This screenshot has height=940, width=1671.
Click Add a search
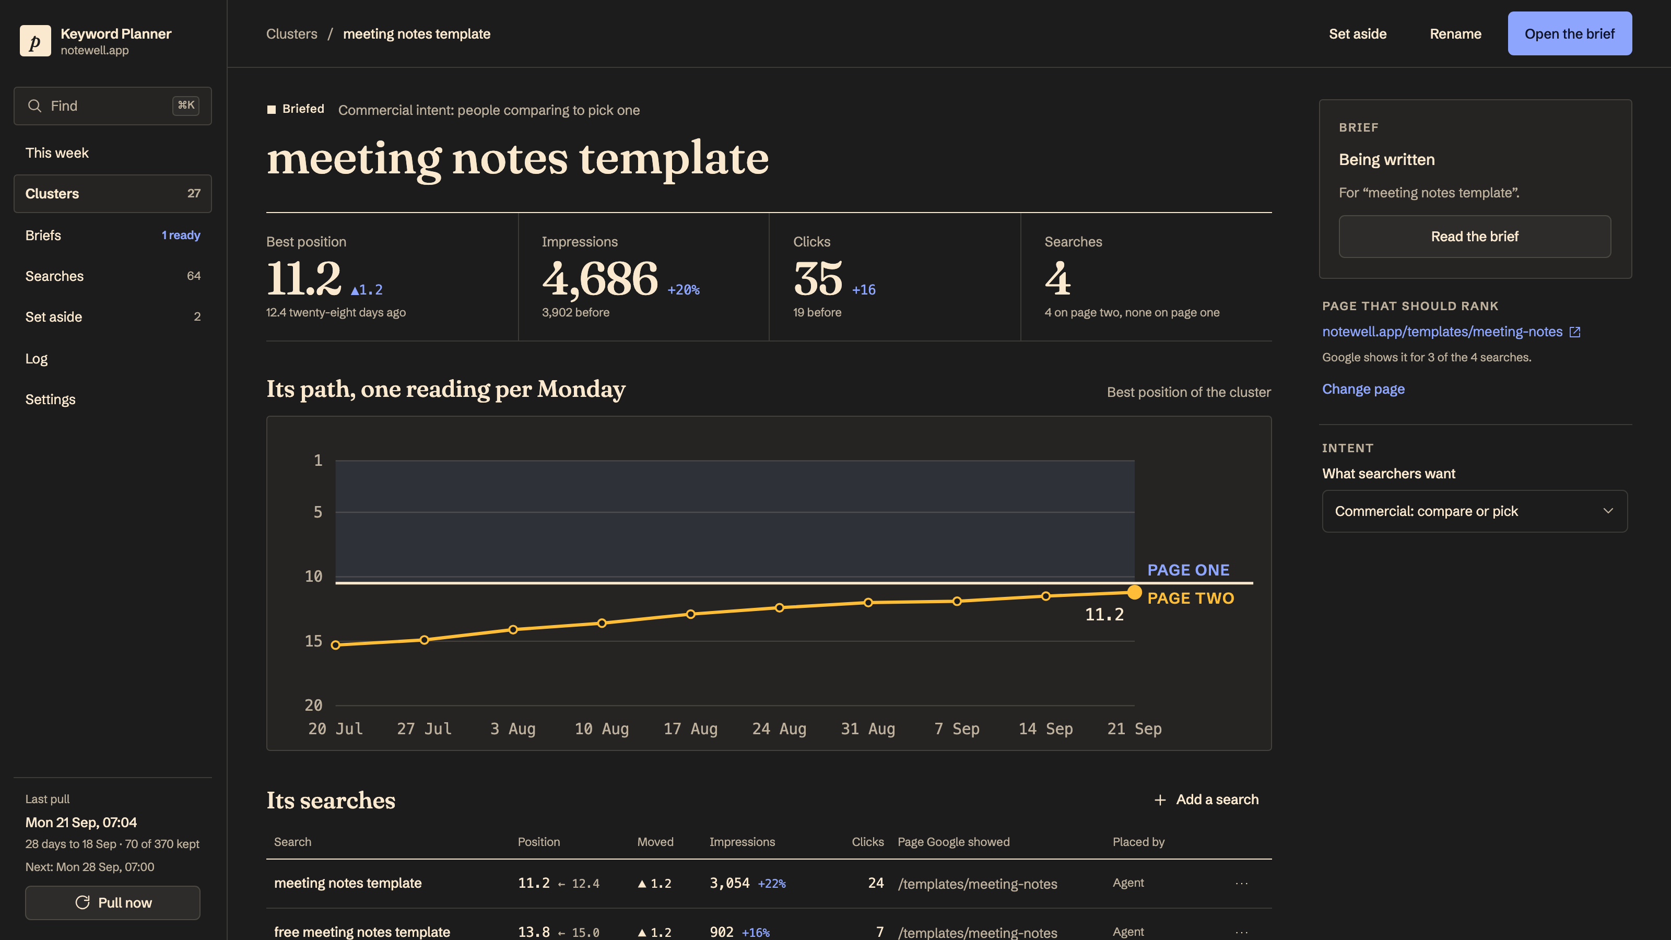pos(1207,800)
